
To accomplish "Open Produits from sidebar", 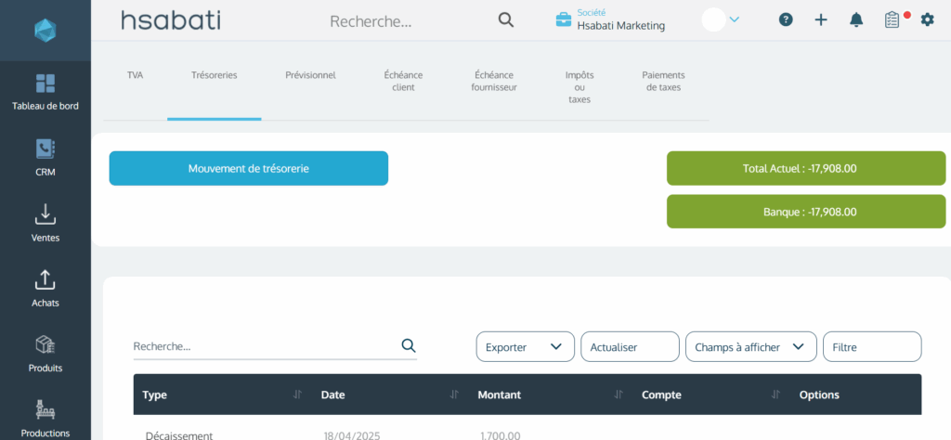I will tap(45, 353).
